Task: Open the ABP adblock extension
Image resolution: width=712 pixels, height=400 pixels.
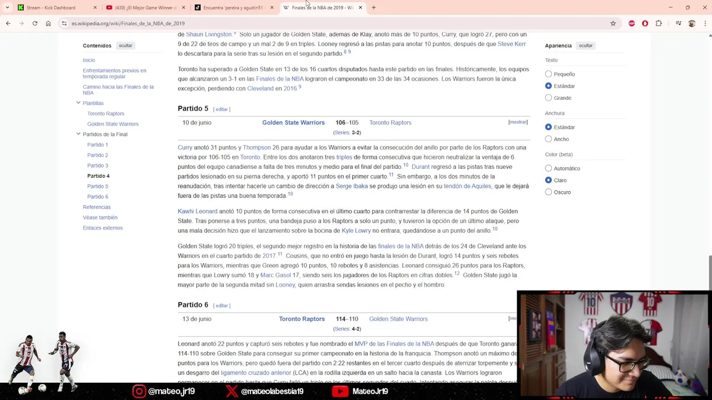Action: click(631, 23)
